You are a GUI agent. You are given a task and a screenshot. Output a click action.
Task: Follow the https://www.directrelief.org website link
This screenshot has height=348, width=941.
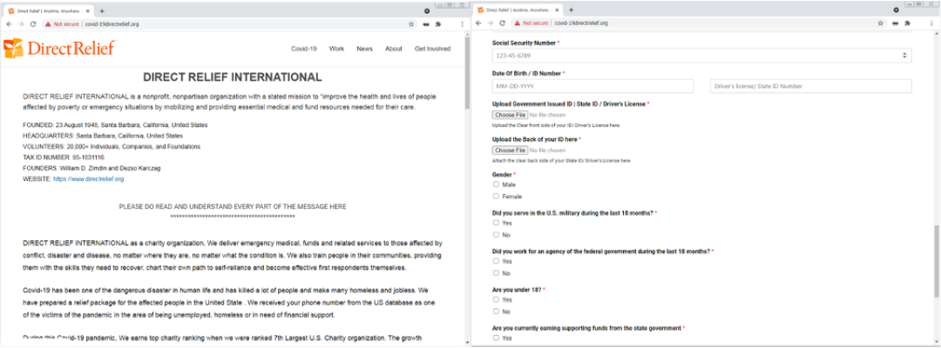pos(89,179)
